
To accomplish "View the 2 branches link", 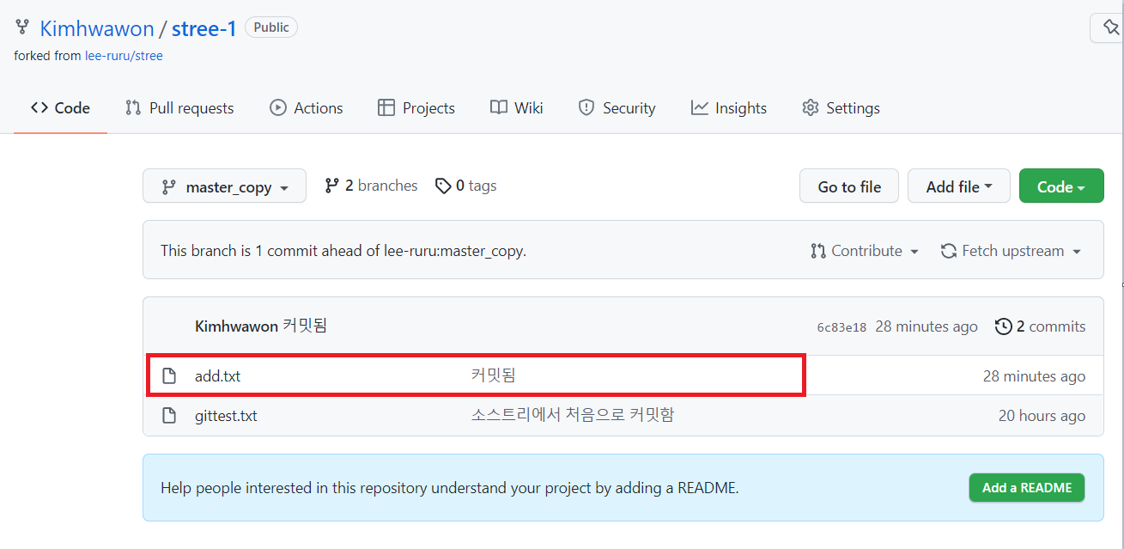I will tap(372, 186).
